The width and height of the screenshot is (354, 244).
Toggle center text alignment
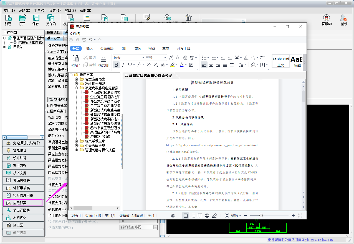click(211, 65)
